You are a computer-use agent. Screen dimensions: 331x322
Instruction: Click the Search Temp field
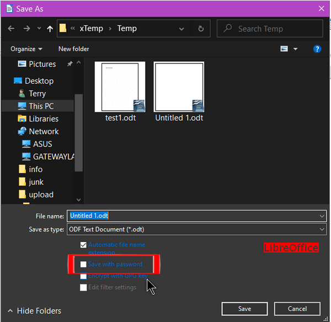click(270, 29)
